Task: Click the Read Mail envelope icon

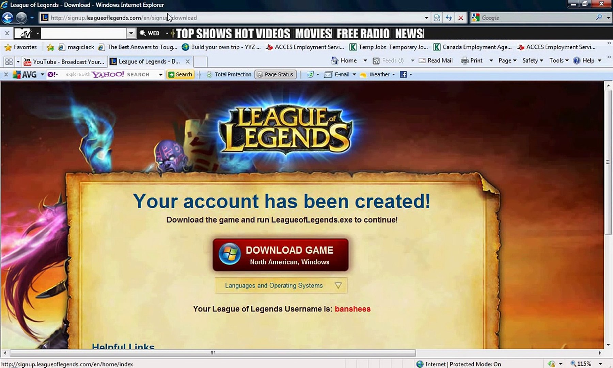Action: coord(422,61)
